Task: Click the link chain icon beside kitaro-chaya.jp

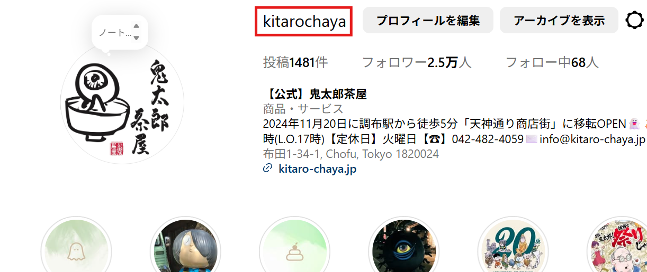Action: 267,169
